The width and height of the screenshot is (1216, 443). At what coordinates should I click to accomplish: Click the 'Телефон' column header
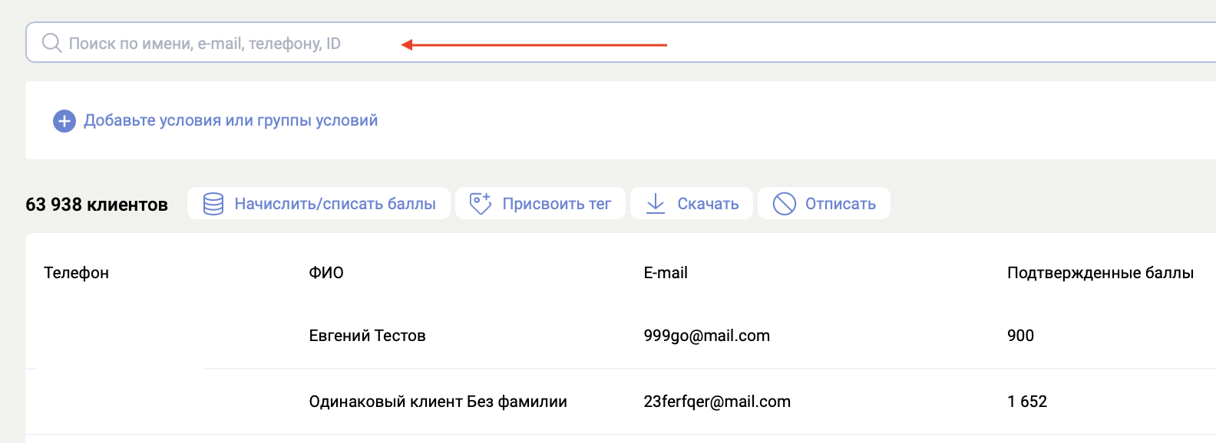(x=76, y=273)
